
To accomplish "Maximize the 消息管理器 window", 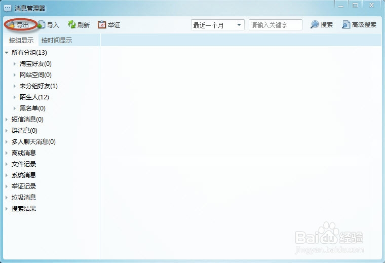I will [x=355, y=5].
